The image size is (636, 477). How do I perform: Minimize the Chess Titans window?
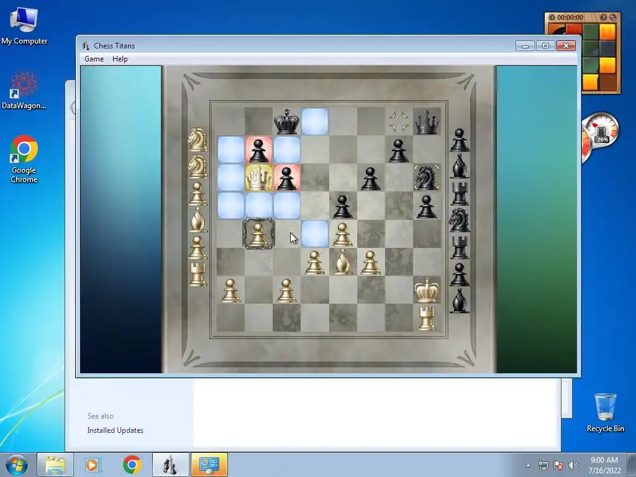click(x=525, y=45)
